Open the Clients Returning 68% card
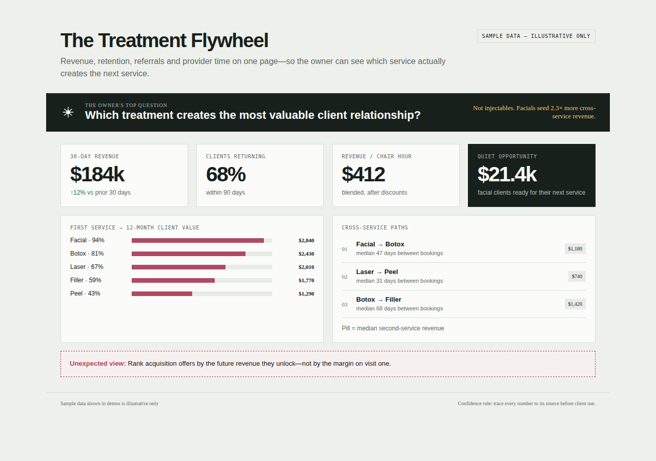The width and height of the screenshot is (656, 461). 260,175
